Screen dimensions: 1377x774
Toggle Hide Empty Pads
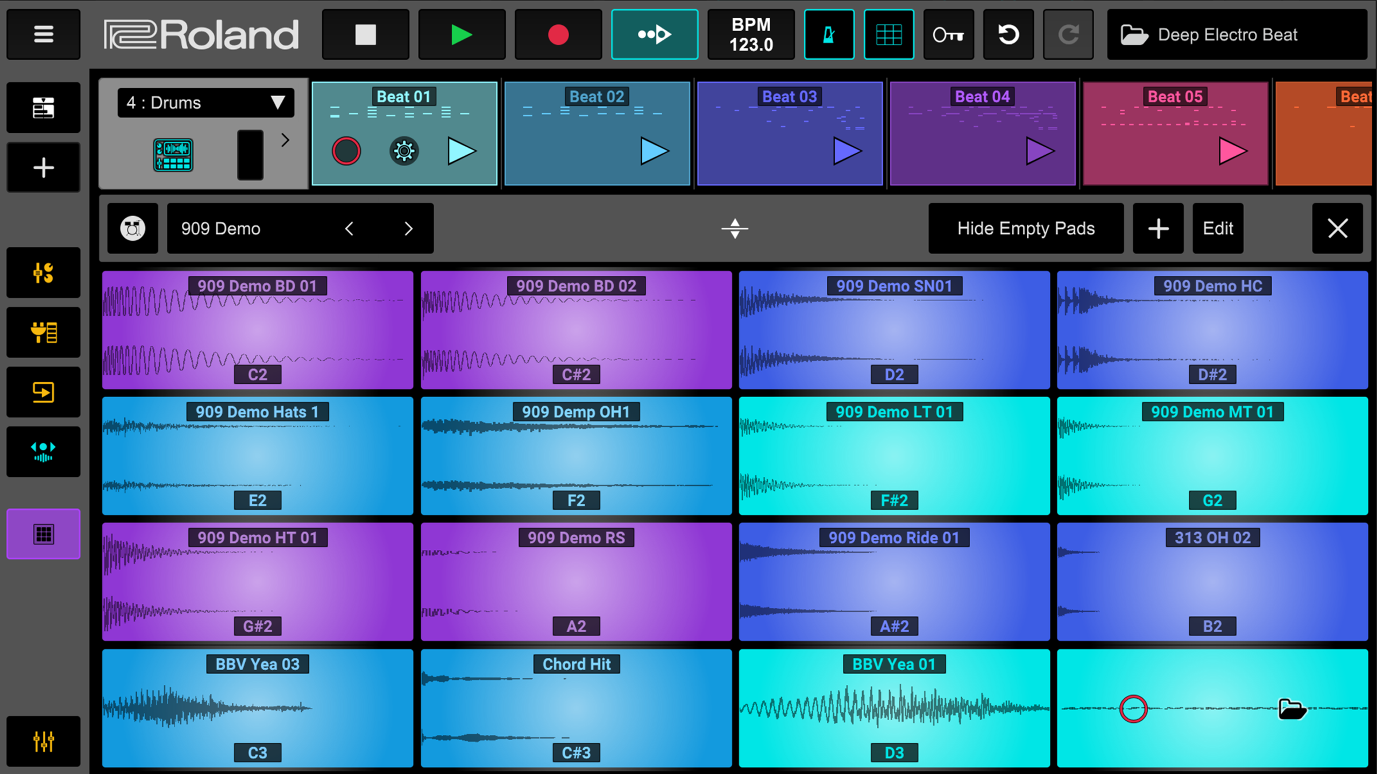(x=1026, y=228)
